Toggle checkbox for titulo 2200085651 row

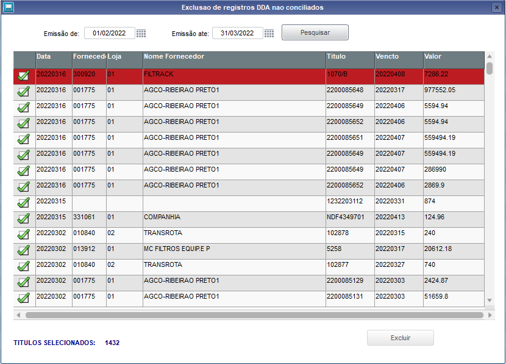24,140
